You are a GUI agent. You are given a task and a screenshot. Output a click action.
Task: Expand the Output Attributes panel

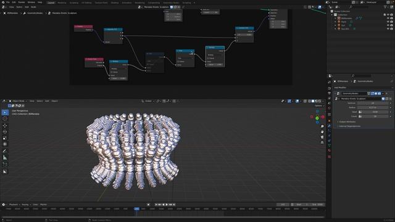pos(347,122)
